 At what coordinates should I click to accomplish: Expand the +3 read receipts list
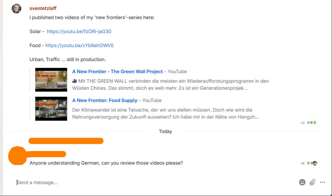302,123
